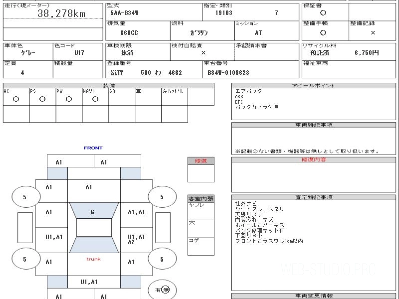Select the engine displacement 660CC

pyautogui.click(x=129, y=33)
